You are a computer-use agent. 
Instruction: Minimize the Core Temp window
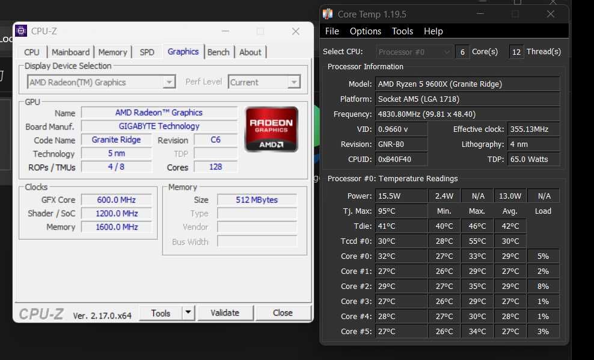coord(480,14)
